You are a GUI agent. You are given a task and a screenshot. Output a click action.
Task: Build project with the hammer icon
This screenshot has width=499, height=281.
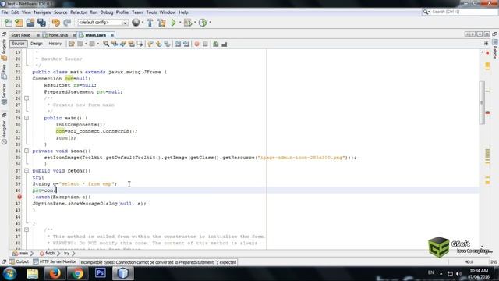(150, 23)
